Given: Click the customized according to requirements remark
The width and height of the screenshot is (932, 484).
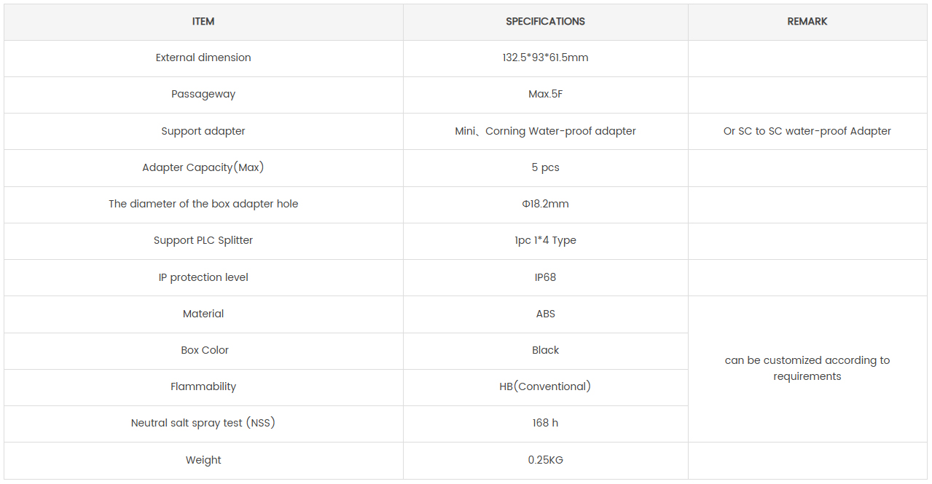Looking at the screenshot, I should (807, 368).
